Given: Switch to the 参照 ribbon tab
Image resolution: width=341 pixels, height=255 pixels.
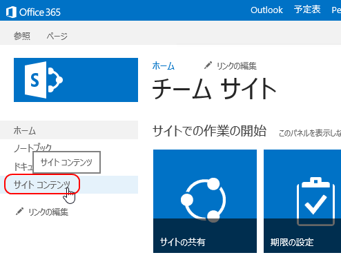Looking at the screenshot, I should pos(22,36).
